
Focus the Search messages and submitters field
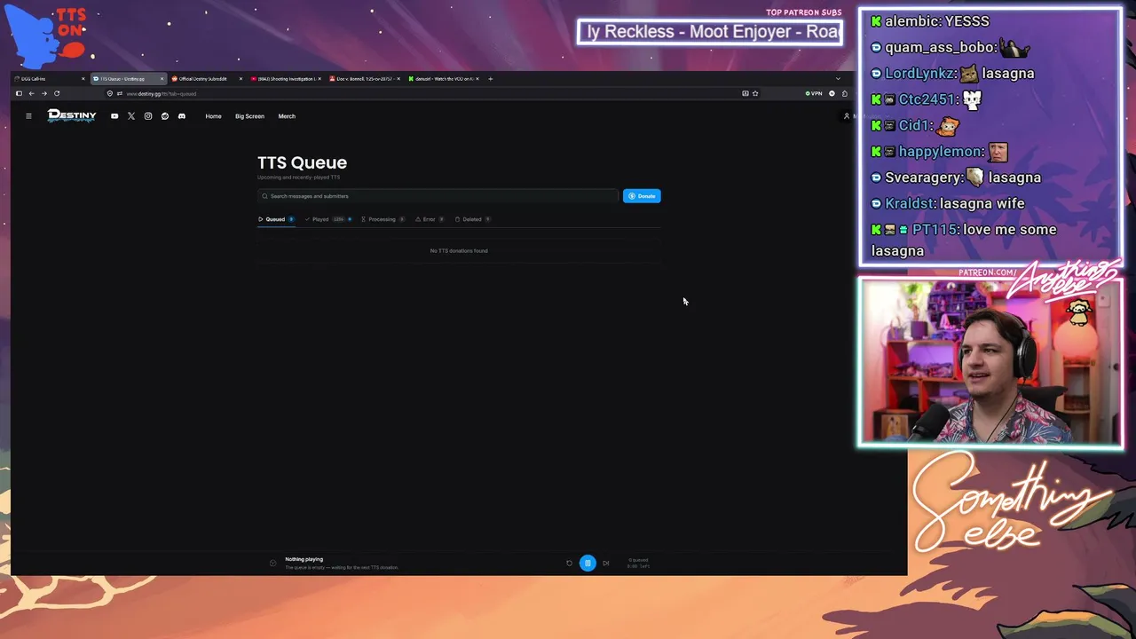(438, 196)
